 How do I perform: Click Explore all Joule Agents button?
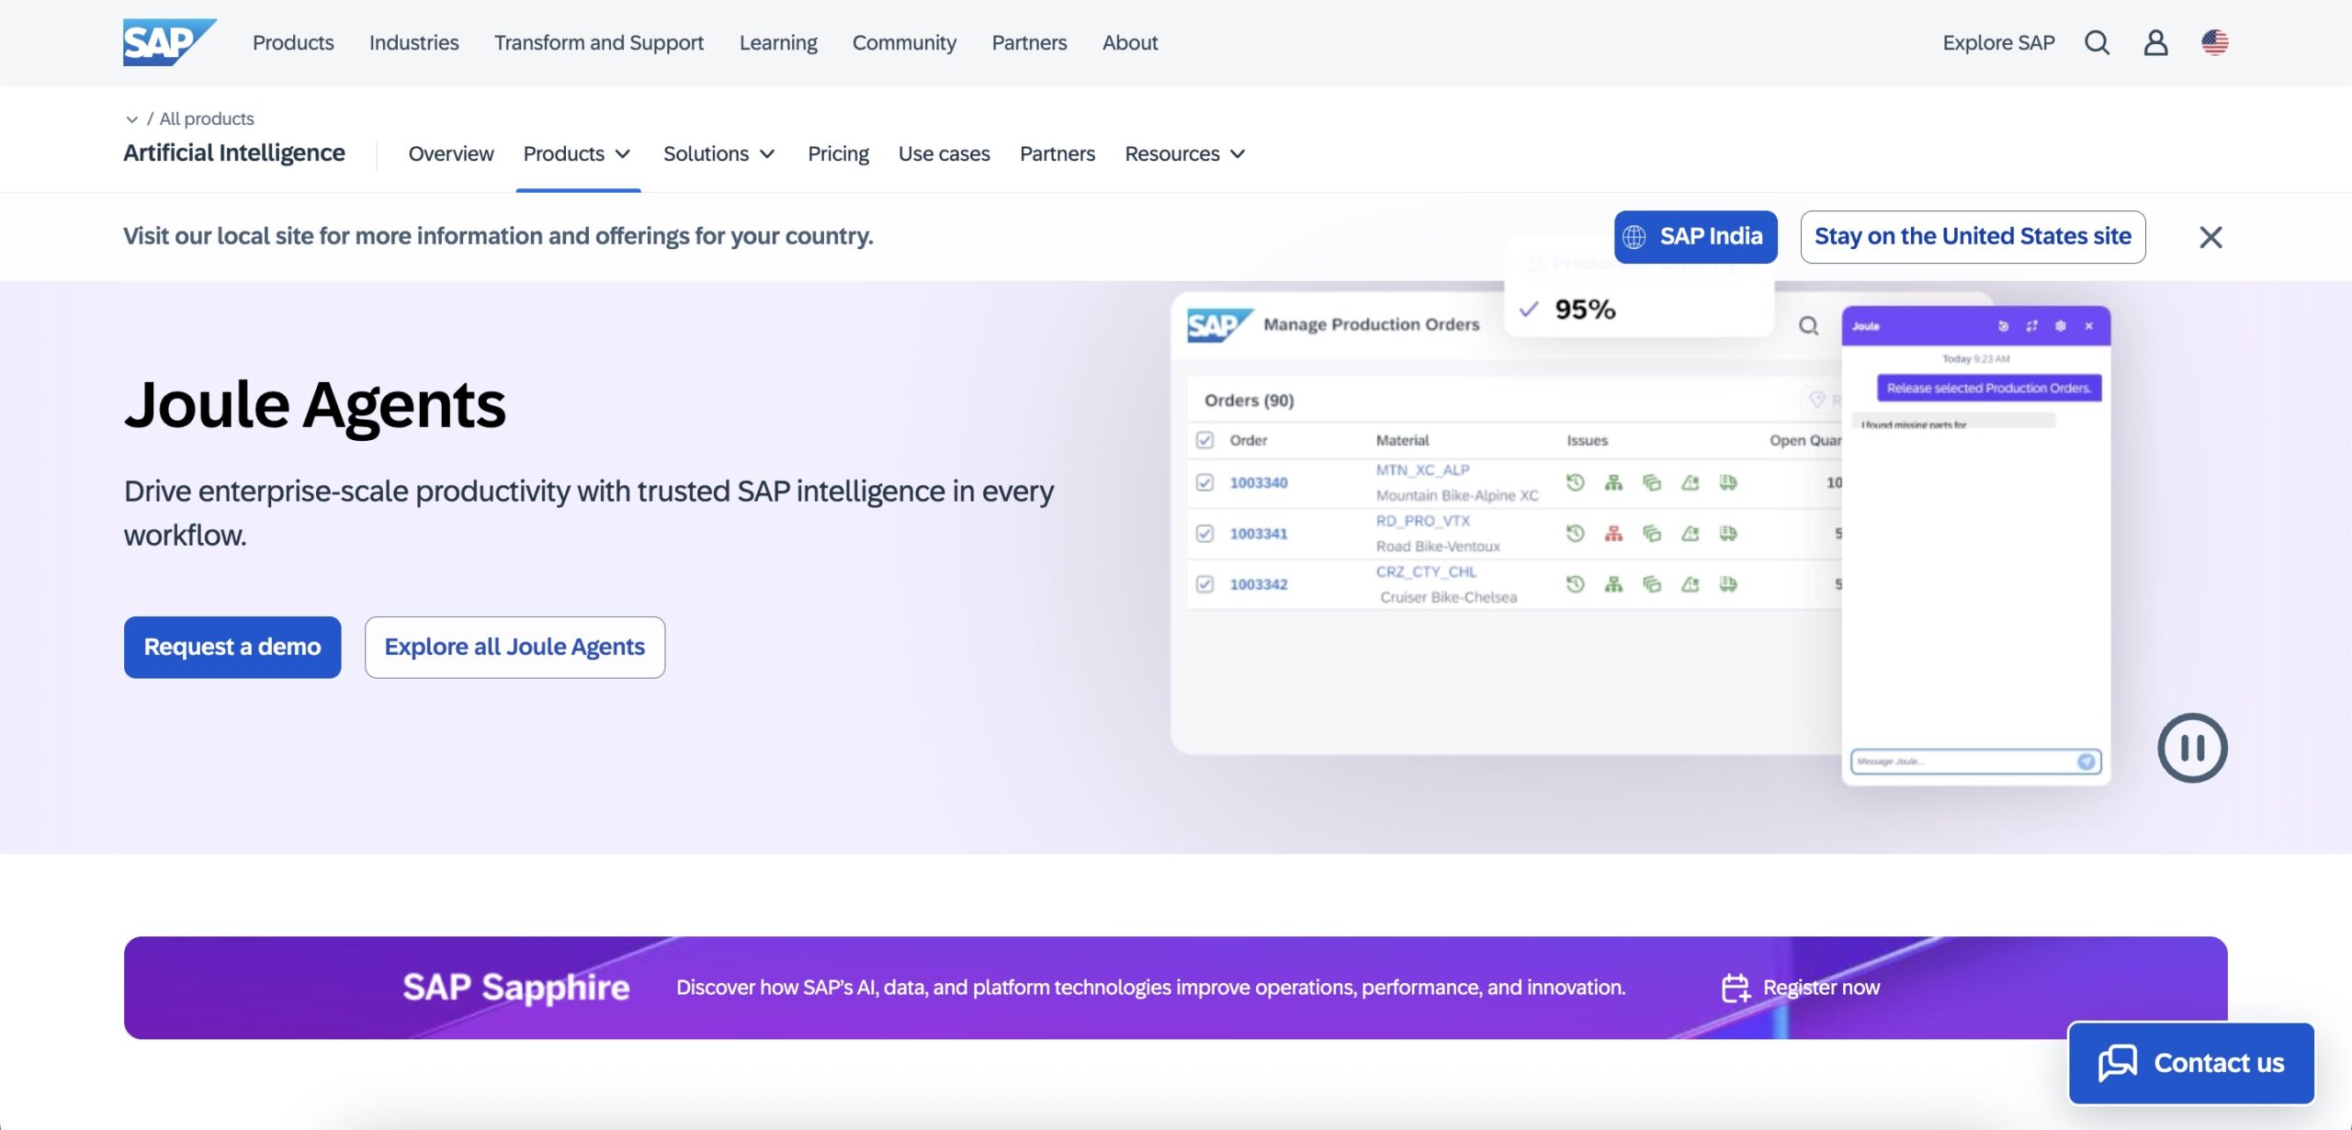click(514, 647)
